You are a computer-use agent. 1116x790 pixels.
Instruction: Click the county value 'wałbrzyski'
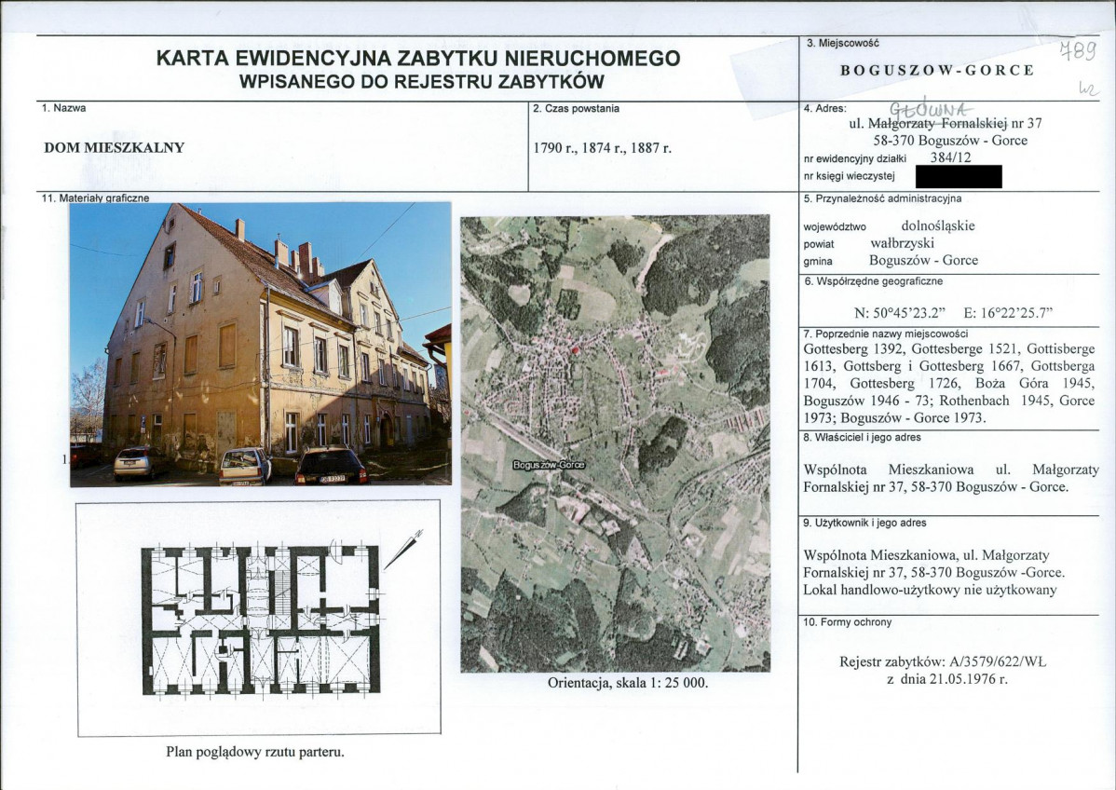[x=902, y=243]
